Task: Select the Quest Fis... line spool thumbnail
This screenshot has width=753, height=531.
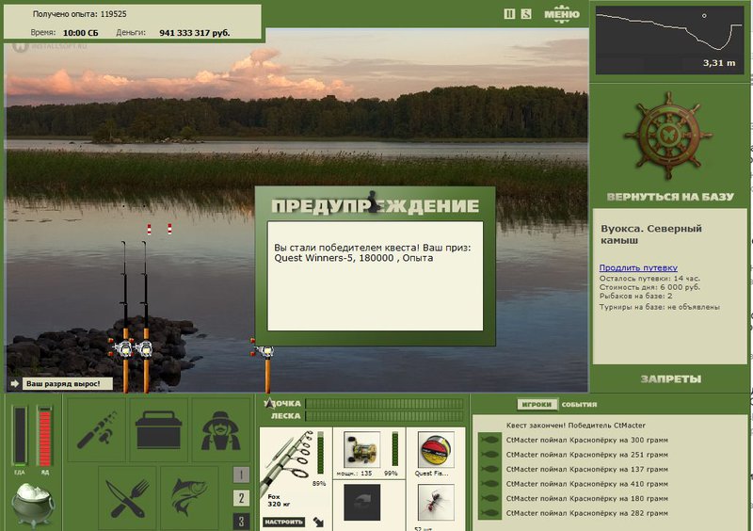Action: pos(436,450)
